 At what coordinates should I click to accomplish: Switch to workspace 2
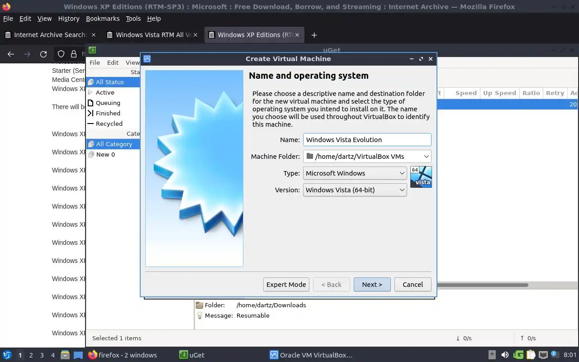pos(31,355)
